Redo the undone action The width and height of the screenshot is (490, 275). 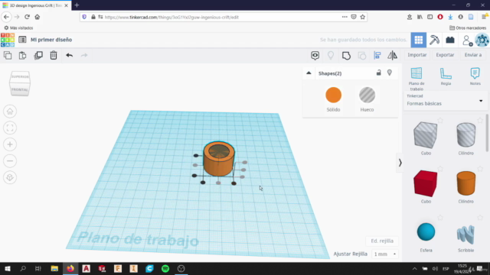click(84, 56)
